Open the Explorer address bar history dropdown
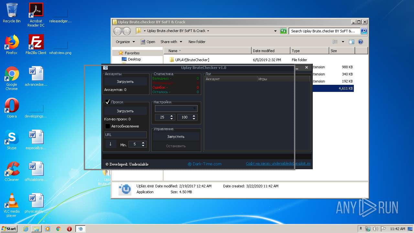This screenshot has width=414, height=233. [275, 31]
